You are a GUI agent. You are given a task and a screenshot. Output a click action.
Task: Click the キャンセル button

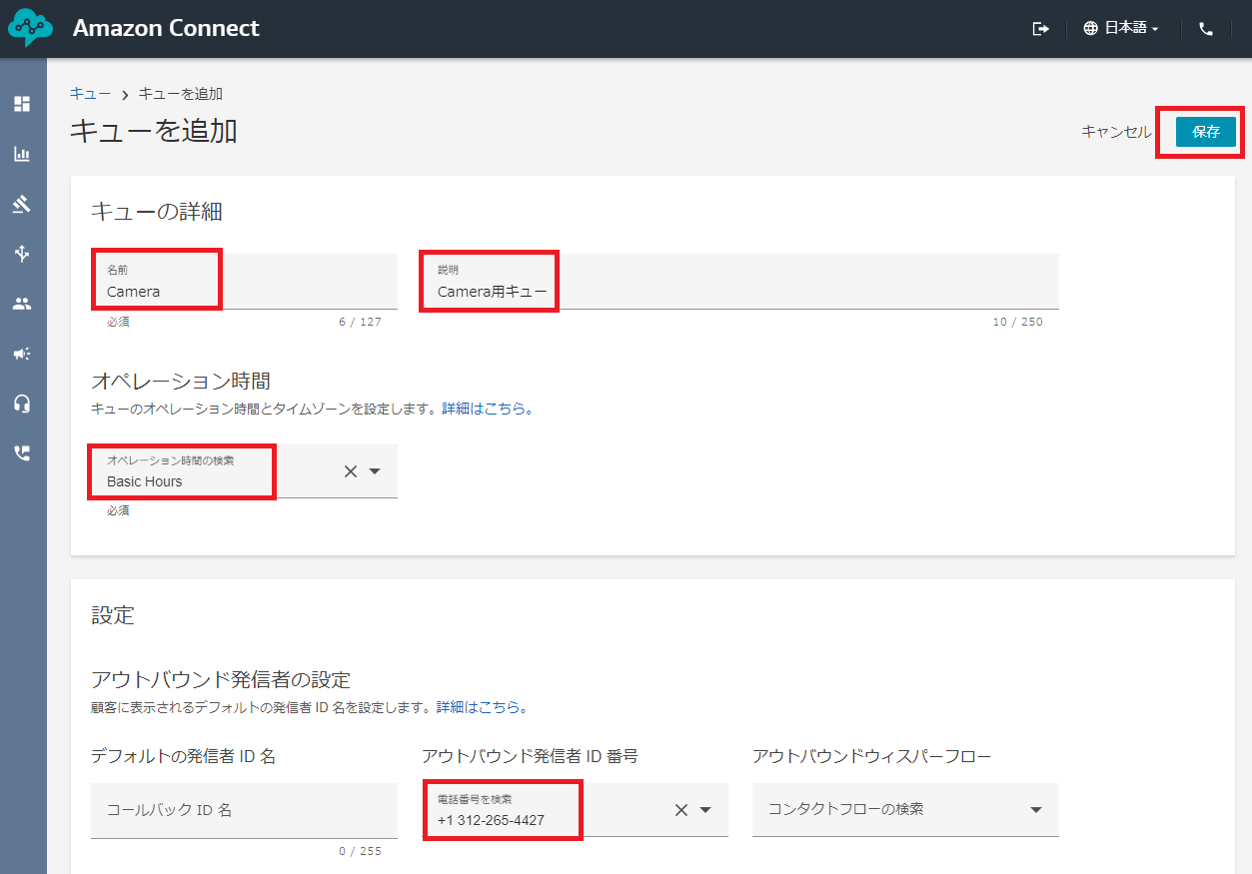(1116, 132)
